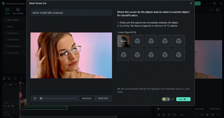Click the Sample custom object thumbnail
This screenshot has height=118, width=224.
(123, 41)
